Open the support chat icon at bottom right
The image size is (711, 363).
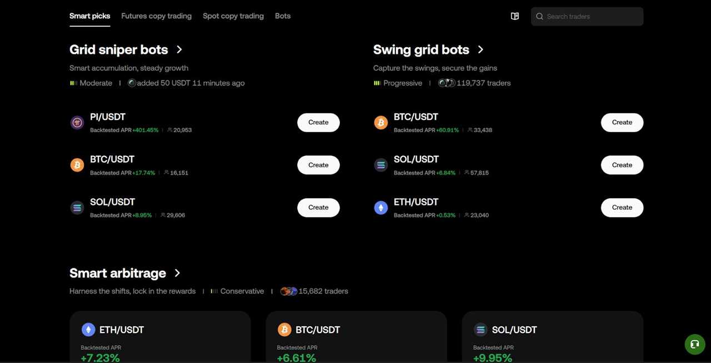[694, 344]
